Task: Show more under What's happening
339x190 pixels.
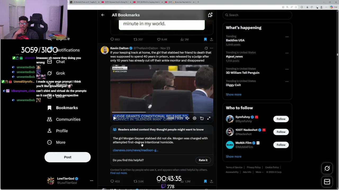Action: pos(234,94)
